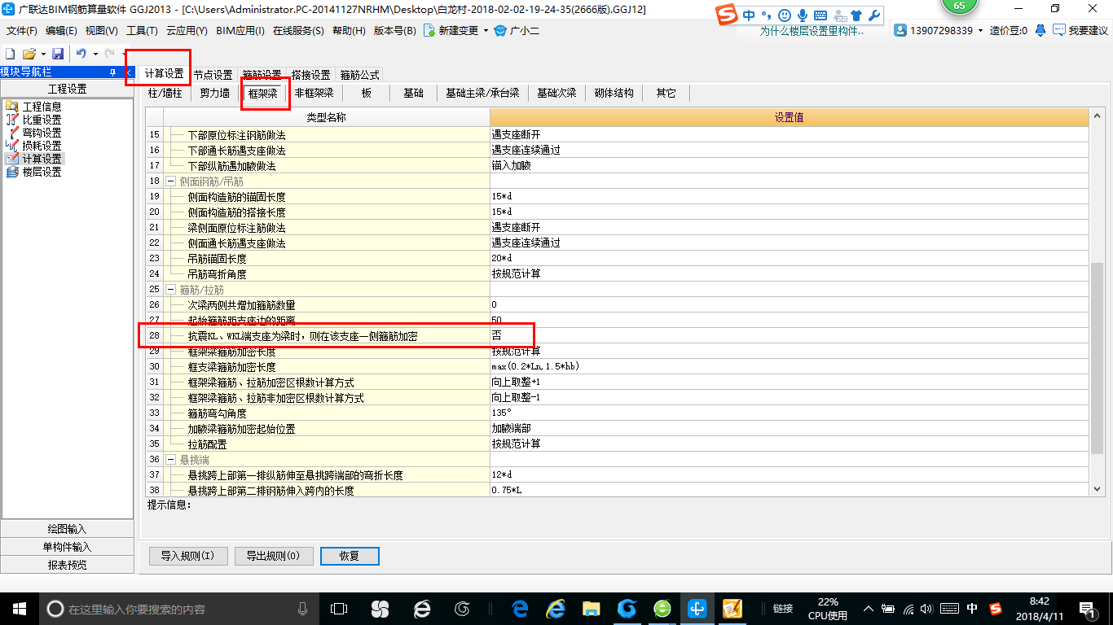Select the 柱/墙柱 tab

click(x=165, y=93)
